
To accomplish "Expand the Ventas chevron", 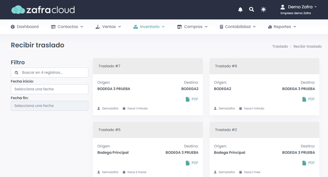I will (120, 27).
